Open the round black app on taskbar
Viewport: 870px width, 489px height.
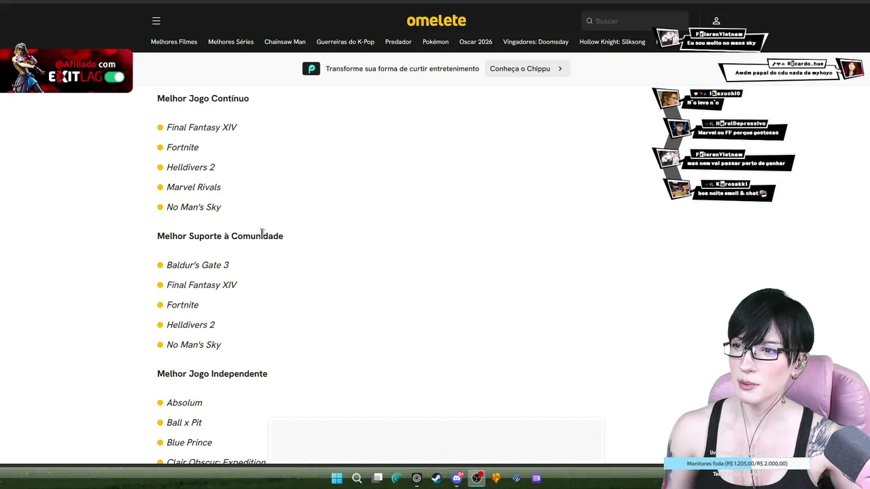[417, 478]
